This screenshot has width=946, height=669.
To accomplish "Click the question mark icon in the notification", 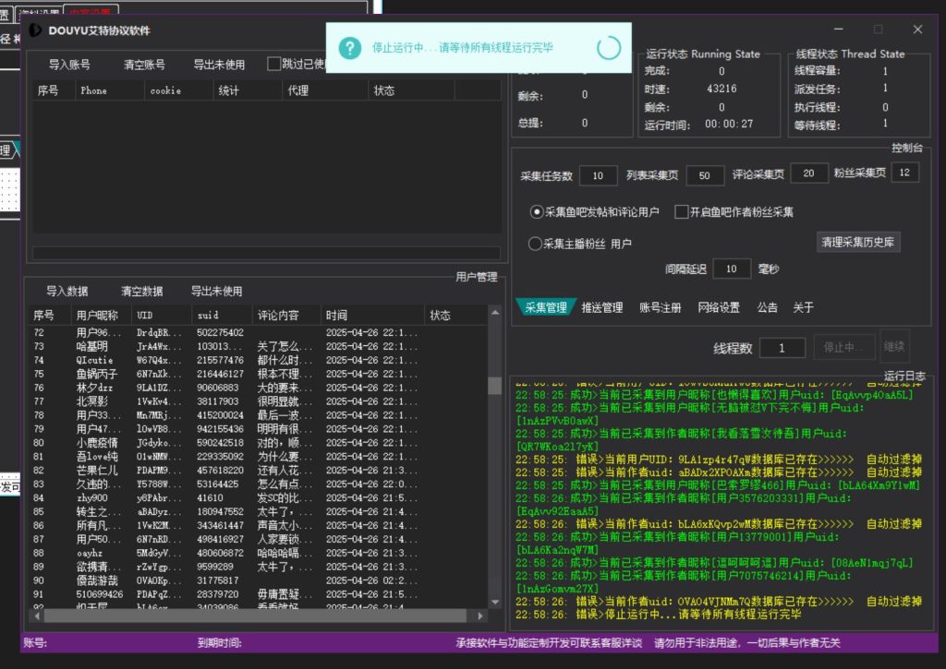I will tap(348, 48).
